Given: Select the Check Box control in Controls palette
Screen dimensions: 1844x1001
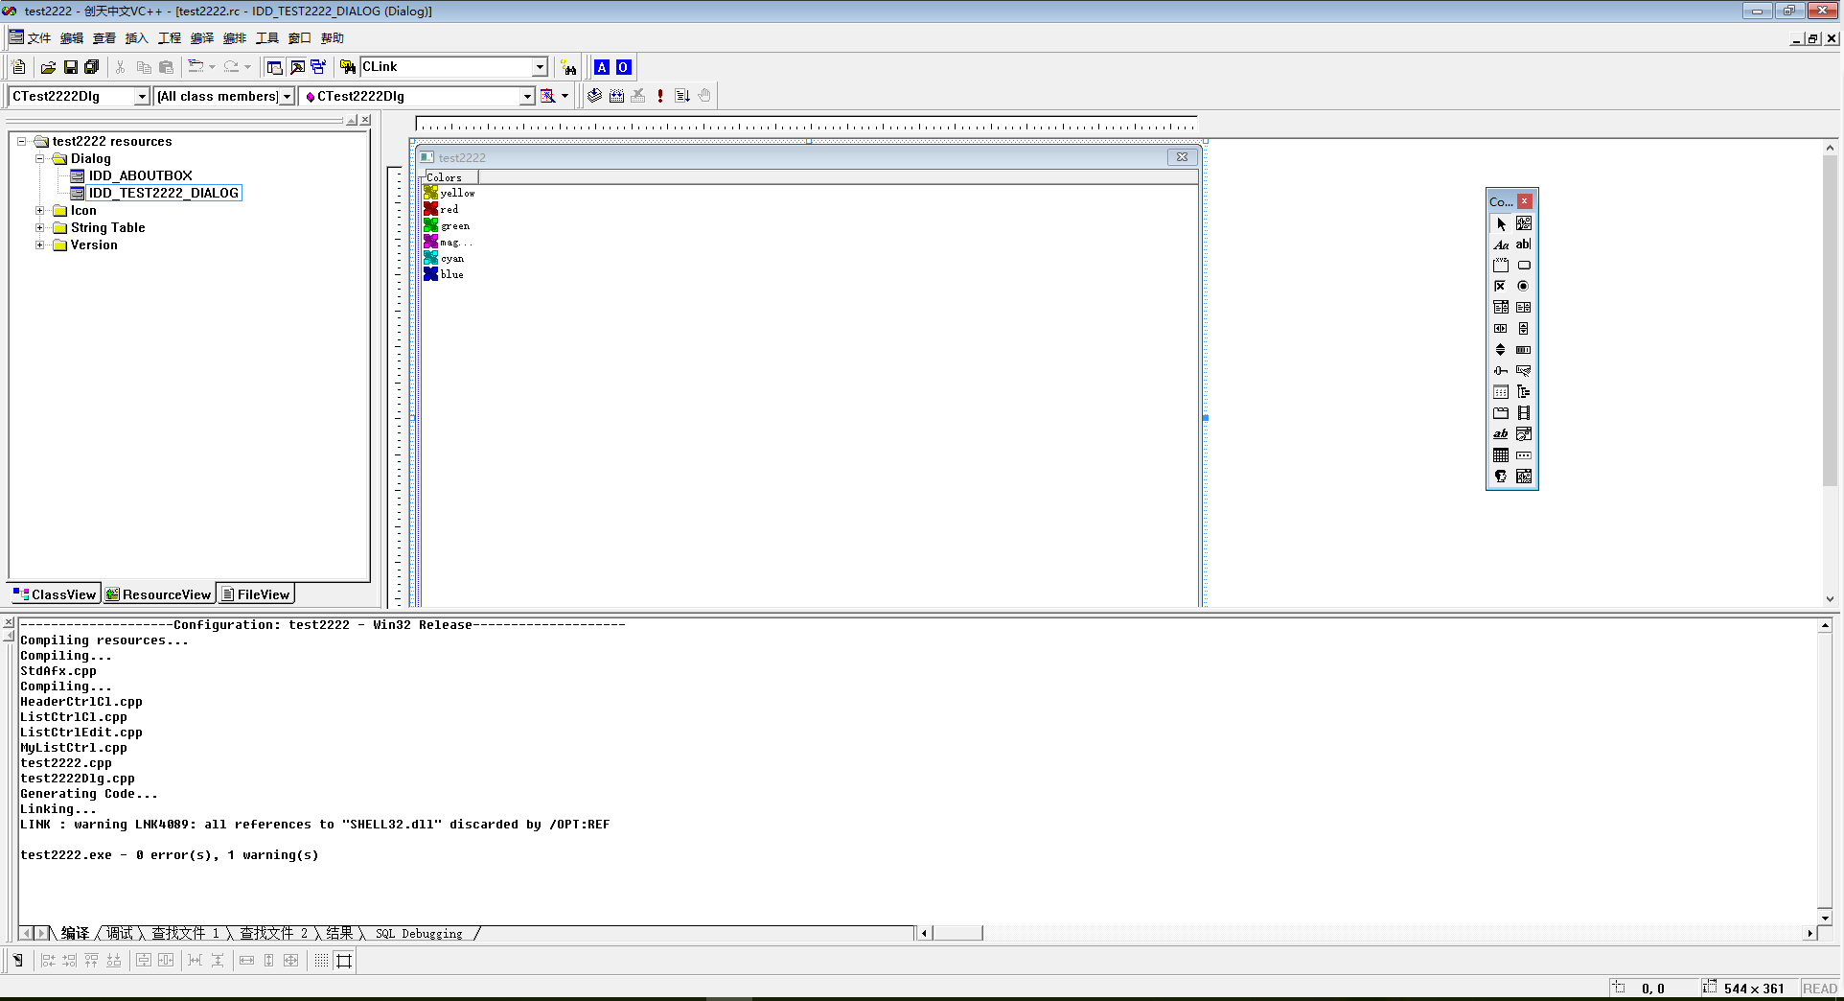Looking at the screenshot, I should 1500,287.
